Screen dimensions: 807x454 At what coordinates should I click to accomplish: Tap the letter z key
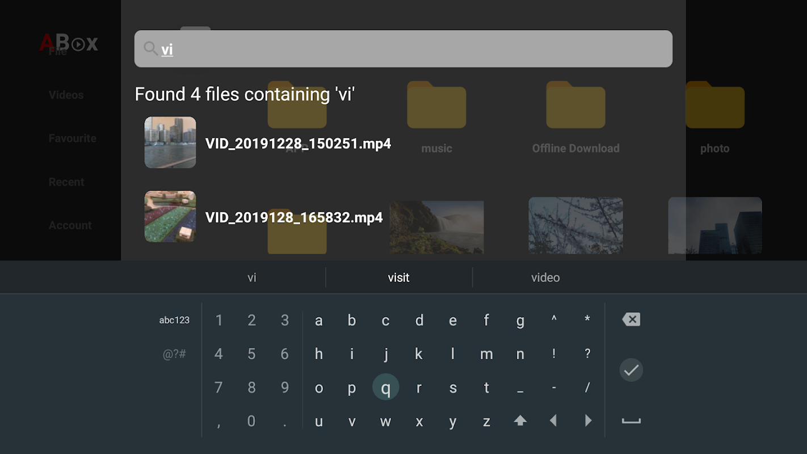[x=486, y=422]
